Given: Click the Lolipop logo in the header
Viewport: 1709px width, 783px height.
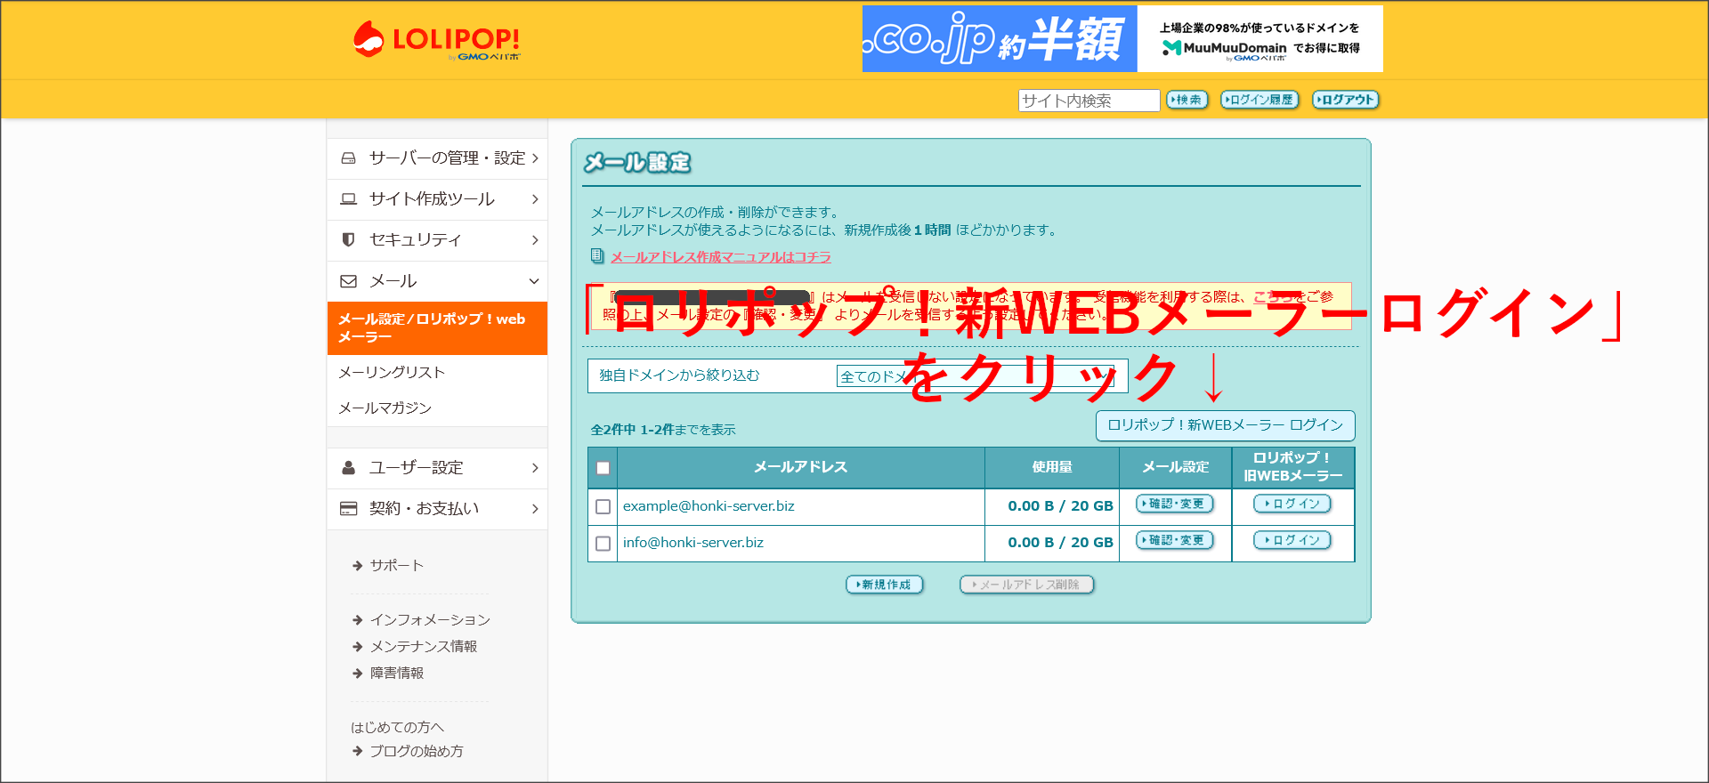Looking at the screenshot, I should (x=436, y=40).
